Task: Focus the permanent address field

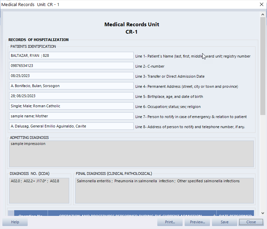Action: (x=71, y=86)
